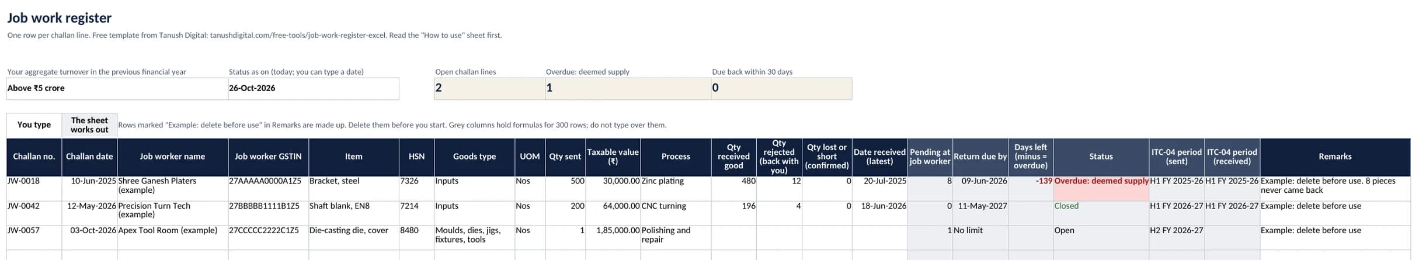
Task: Select the process 'Polishing and repair'
Action: 676,238
